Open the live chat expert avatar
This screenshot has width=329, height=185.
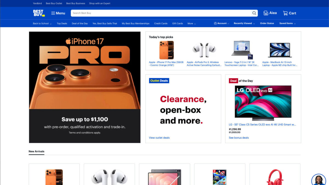point(319,180)
